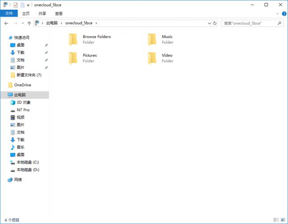Switch to details view in status bar
This screenshot has height=224, width=288.
(276, 220)
